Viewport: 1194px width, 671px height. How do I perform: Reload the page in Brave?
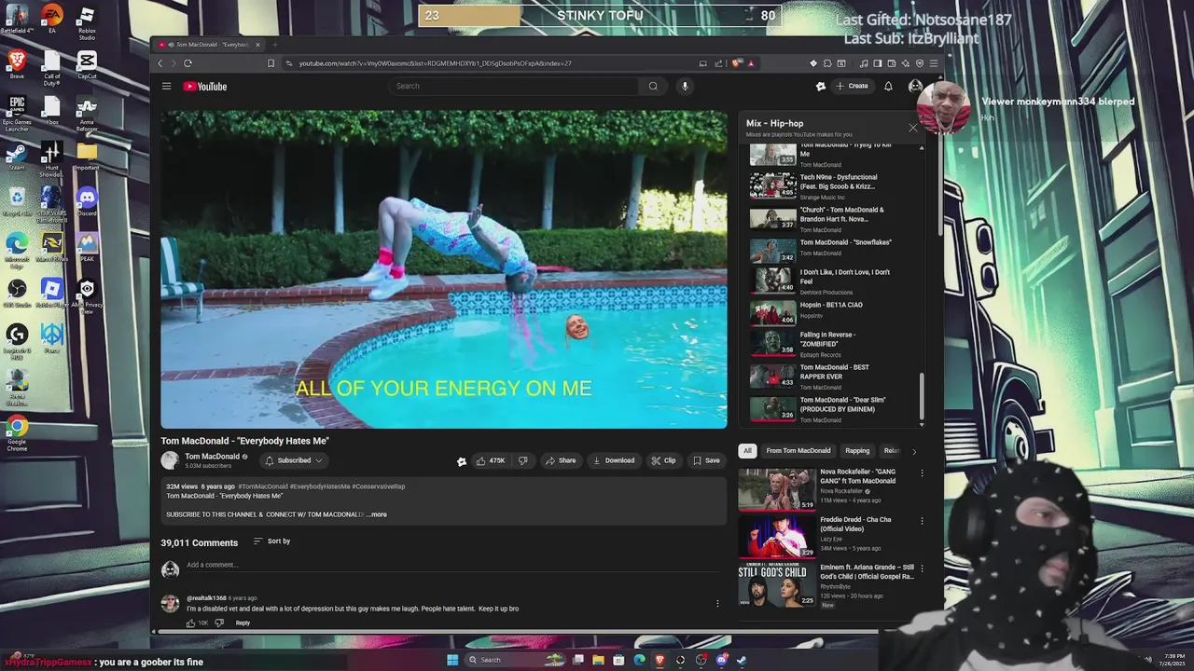187,63
